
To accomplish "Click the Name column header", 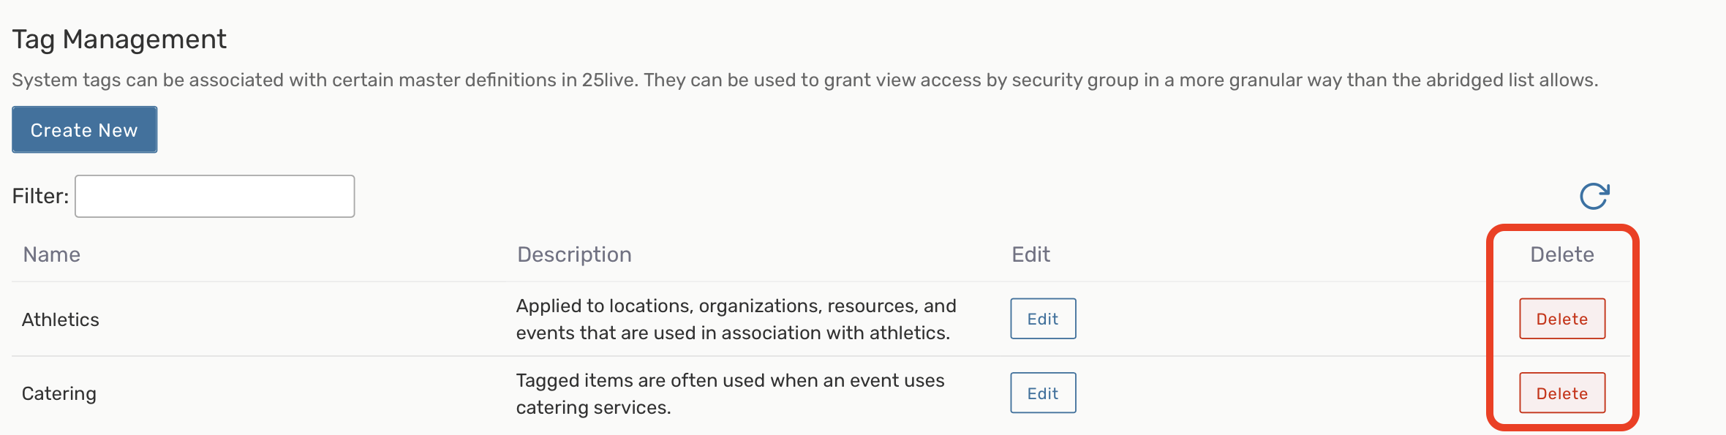I will pyautogui.click(x=51, y=254).
